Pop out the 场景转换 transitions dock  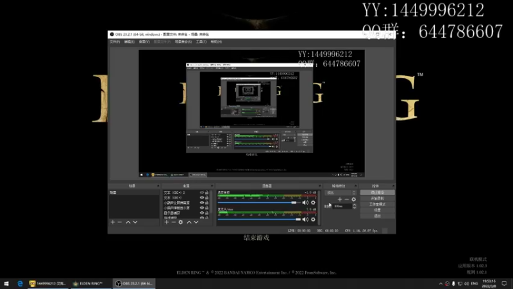pos(356,186)
